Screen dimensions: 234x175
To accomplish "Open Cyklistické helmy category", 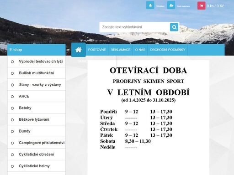I will tap(37, 166).
